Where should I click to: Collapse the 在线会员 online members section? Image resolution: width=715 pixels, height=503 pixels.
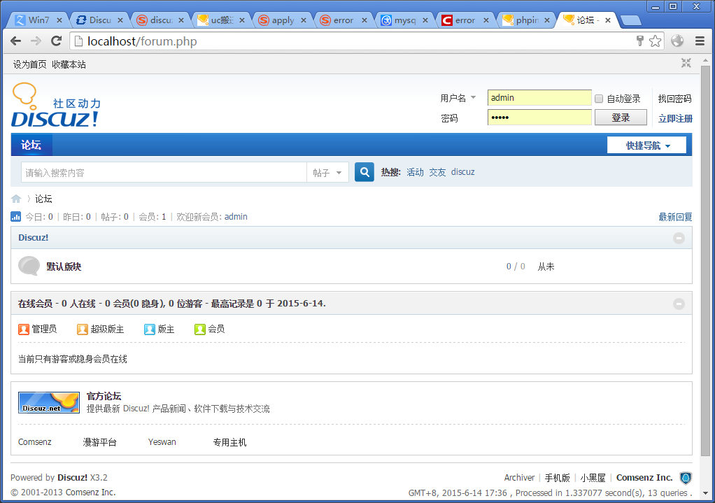tap(678, 304)
